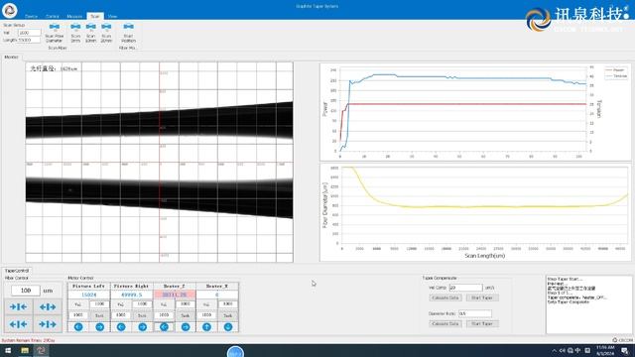The image size is (635, 357).
Task: Select the Monitor panel tab
Action: (11, 58)
